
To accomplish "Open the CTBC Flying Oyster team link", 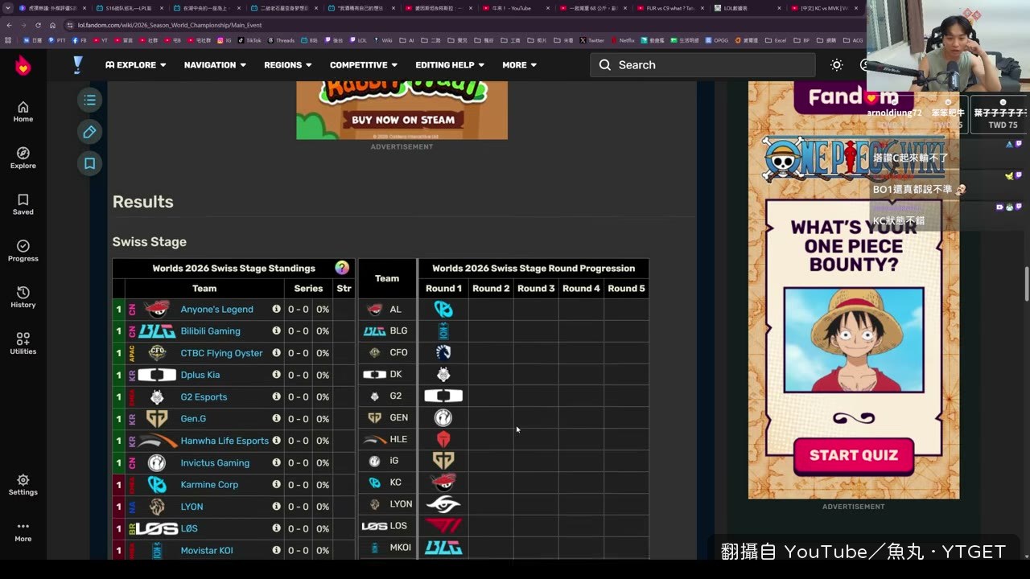I will coord(221,353).
